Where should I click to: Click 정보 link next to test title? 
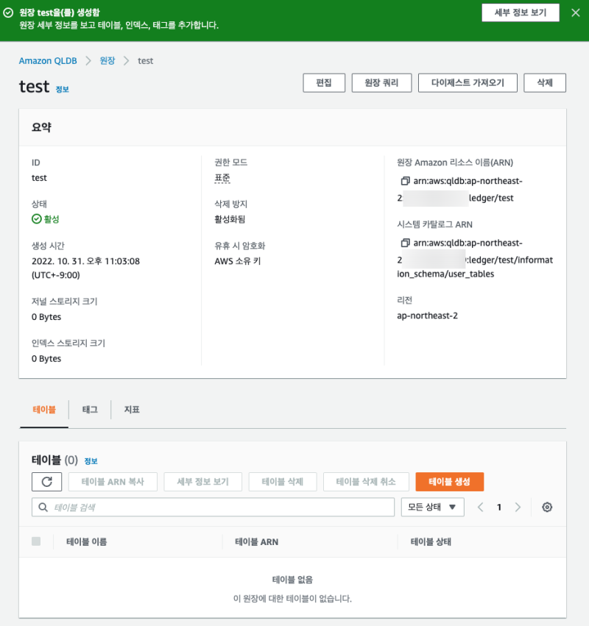63,89
